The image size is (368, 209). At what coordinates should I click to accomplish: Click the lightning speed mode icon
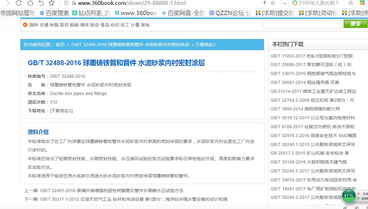pos(264,3)
